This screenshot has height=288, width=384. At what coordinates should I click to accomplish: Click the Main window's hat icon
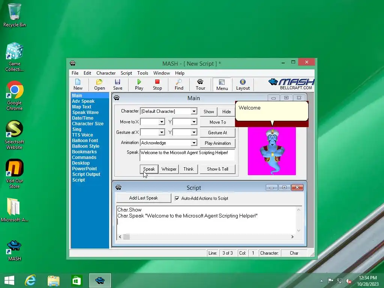(x=117, y=98)
